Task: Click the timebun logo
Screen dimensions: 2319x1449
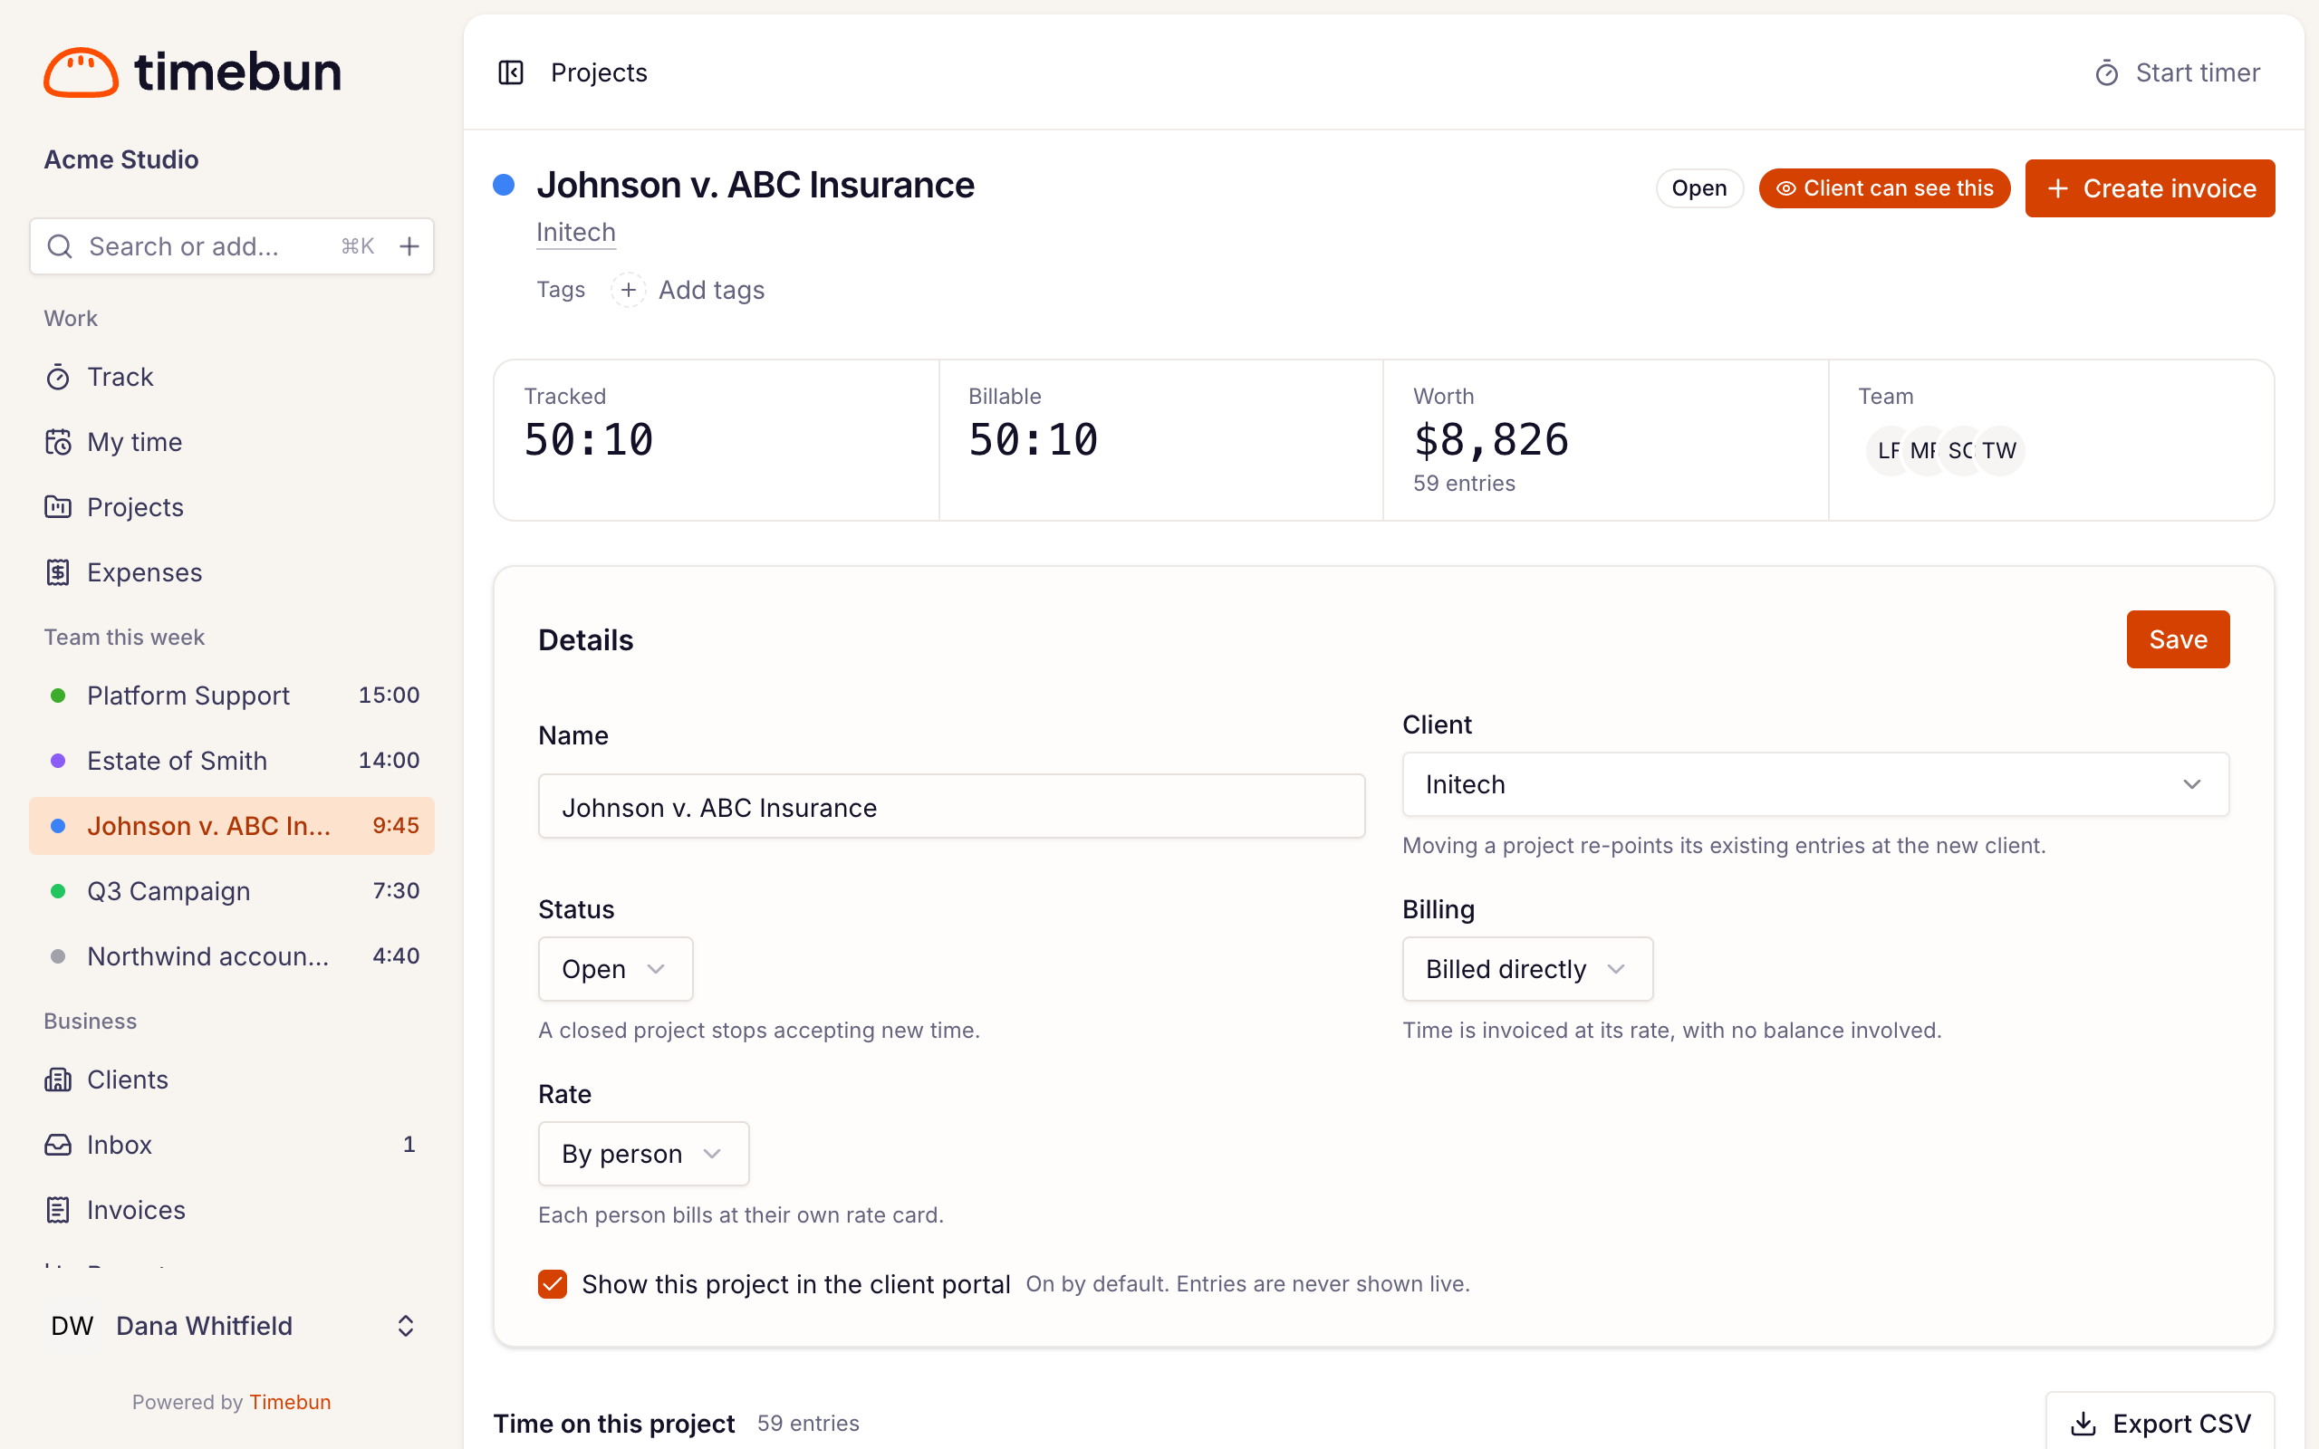Action: click(x=193, y=72)
